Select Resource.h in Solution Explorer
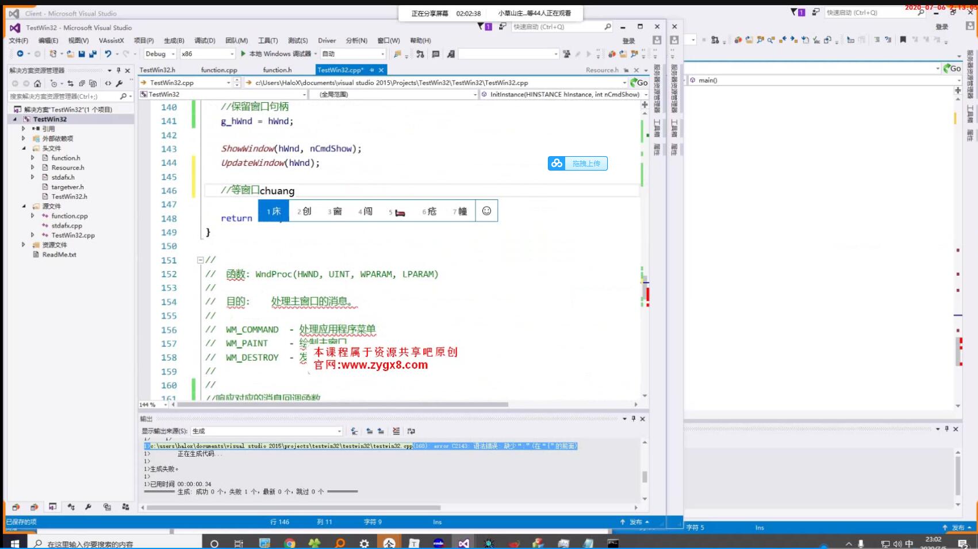The width and height of the screenshot is (978, 549). click(x=68, y=168)
